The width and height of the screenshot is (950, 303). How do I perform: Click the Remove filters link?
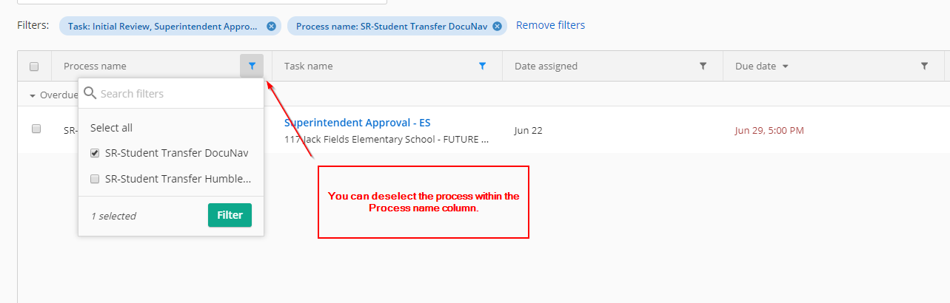[x=550, y=25]
